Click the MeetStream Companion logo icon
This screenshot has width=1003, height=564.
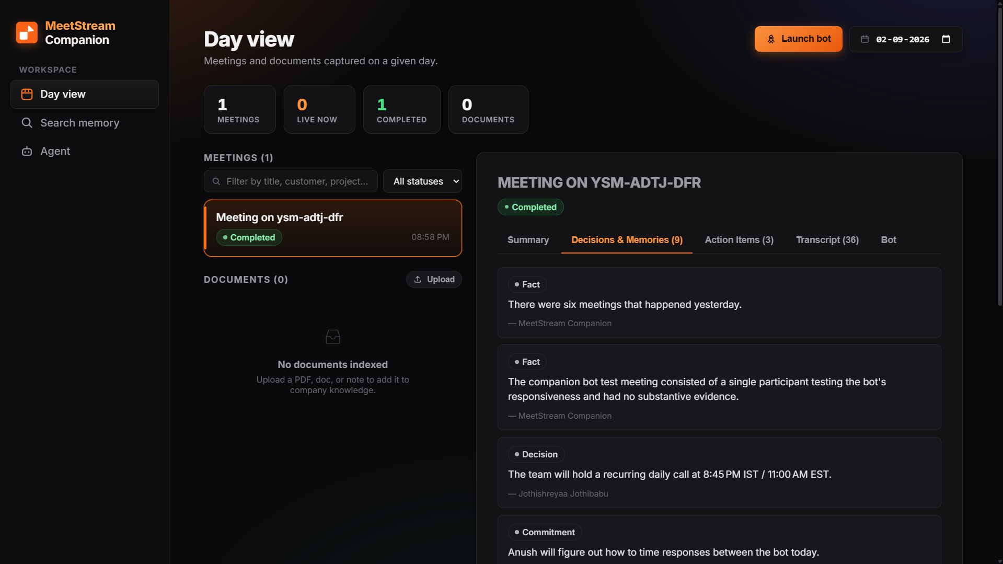point(27,32)
